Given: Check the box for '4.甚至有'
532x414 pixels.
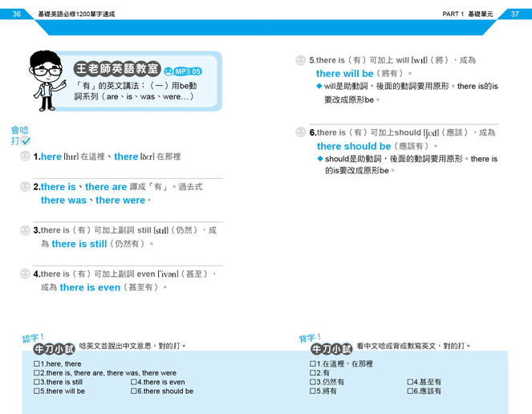Looking at the screenshot, I should click(x=410, y=382).
